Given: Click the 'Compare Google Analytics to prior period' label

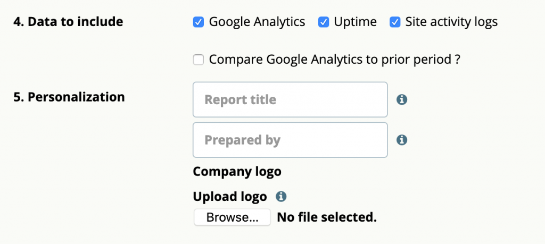Looking at the screenshot, I should 330,60.
